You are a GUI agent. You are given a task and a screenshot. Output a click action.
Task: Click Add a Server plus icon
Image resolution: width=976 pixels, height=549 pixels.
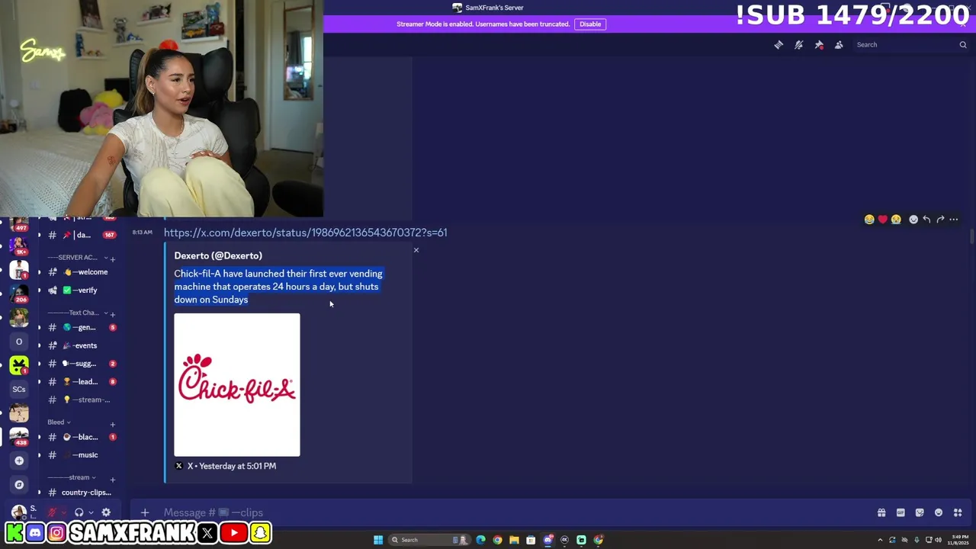19,461
